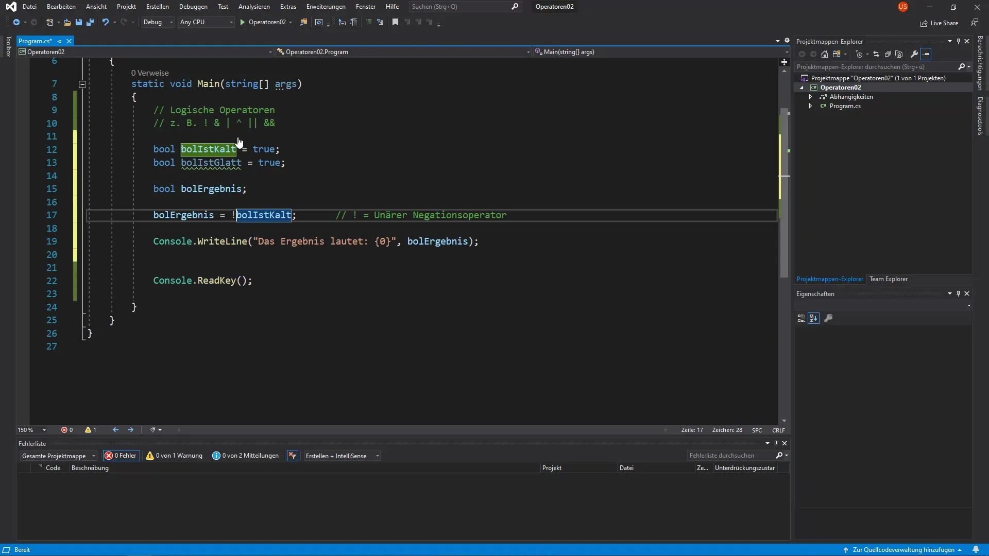Click the undo arrow icon
This screenshot has width=989, height=556.
105,22
